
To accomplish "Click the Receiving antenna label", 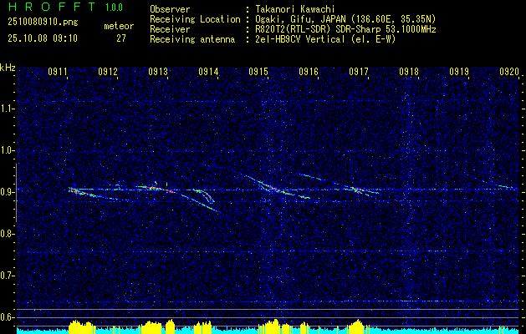I will [x=192, y=39].
